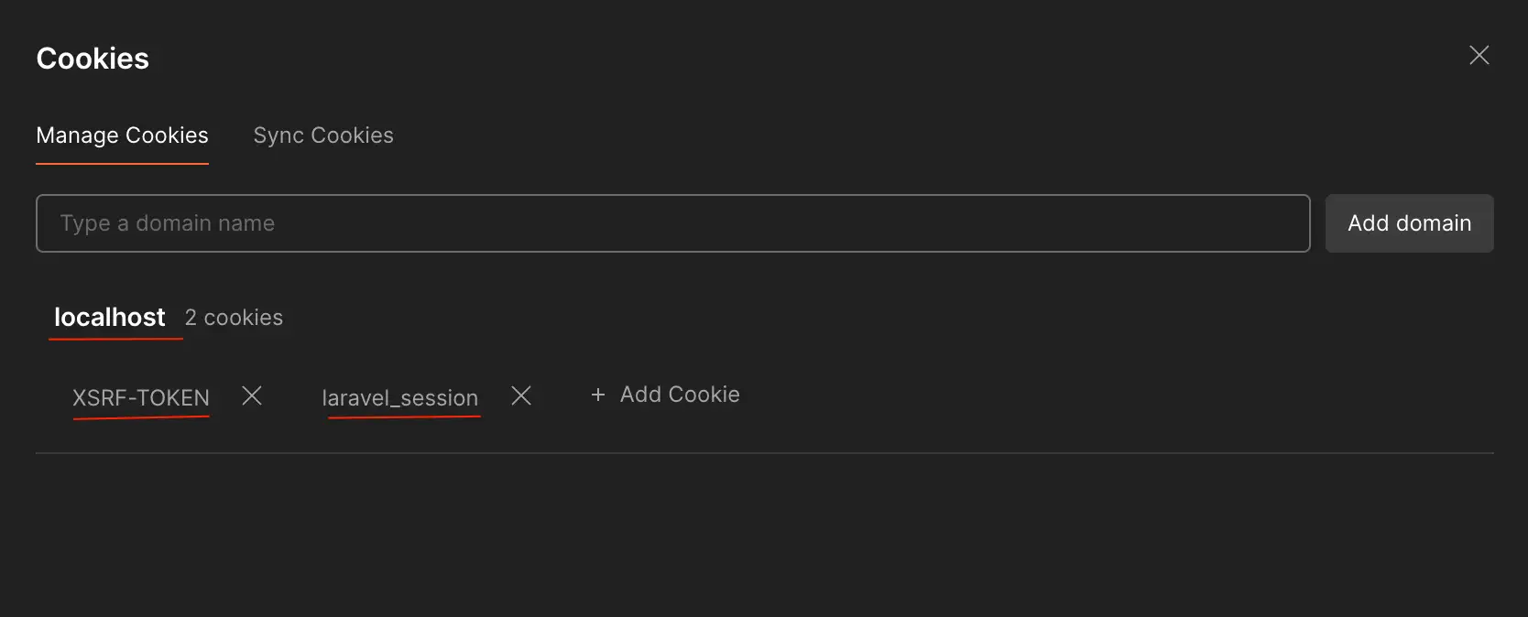Click the Add domain button
The width and height of the screenshot is (1528, 617).
click(x=1409, y=222)
